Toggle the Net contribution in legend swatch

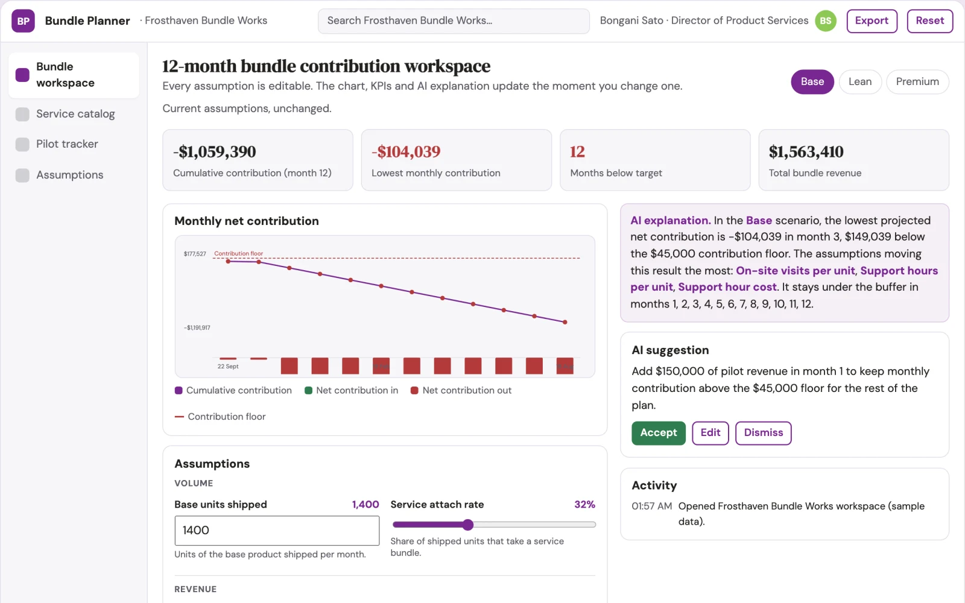pos(309,390)
